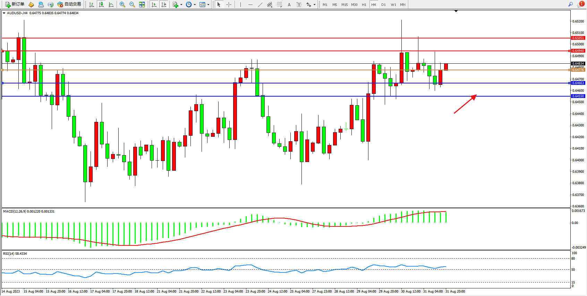Select the line chart mode icon
Screen dimensions: 587x296
pyautogui.click(x=111, y=5)
